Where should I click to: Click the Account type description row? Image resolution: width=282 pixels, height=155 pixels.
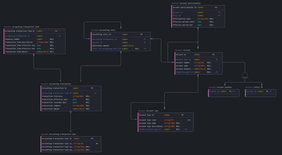click(165, 126)
